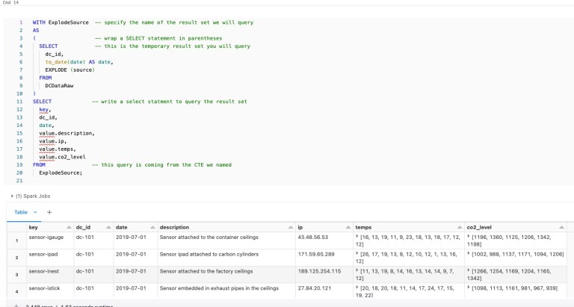Expand the (1) Spark Jobs section
The height and width of the screenshot is (307, 574).
click(x=31, y=196)
